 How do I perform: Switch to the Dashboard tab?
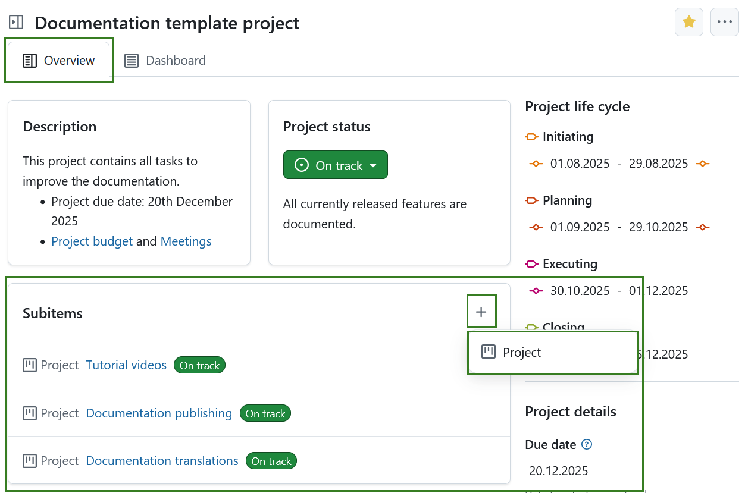click(x=165, y=60)
